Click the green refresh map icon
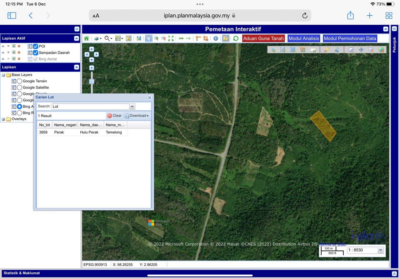Screen dimensions: 400x279 236,38
